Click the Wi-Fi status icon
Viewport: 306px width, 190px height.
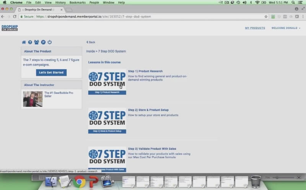257,3
